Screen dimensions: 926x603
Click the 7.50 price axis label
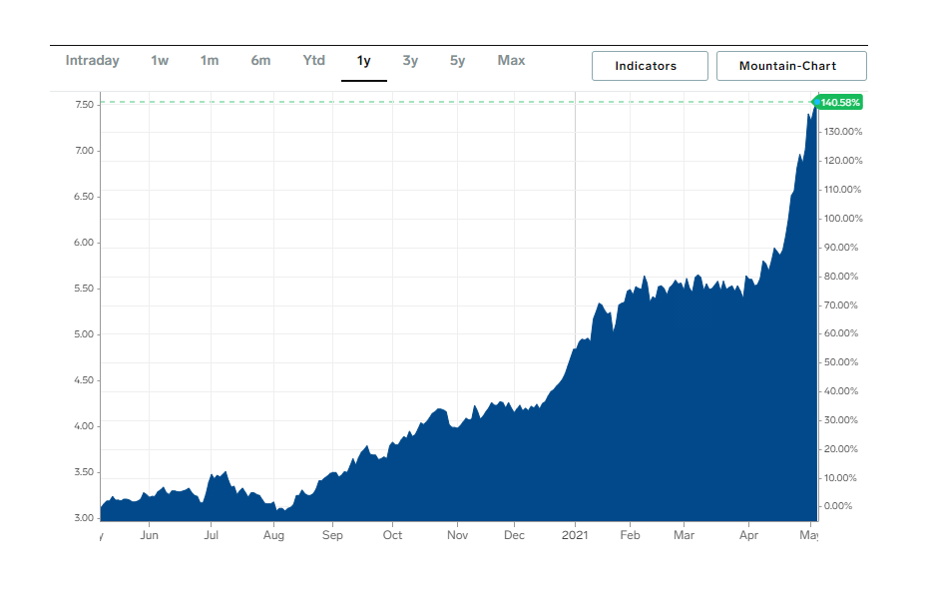(84, 105)
